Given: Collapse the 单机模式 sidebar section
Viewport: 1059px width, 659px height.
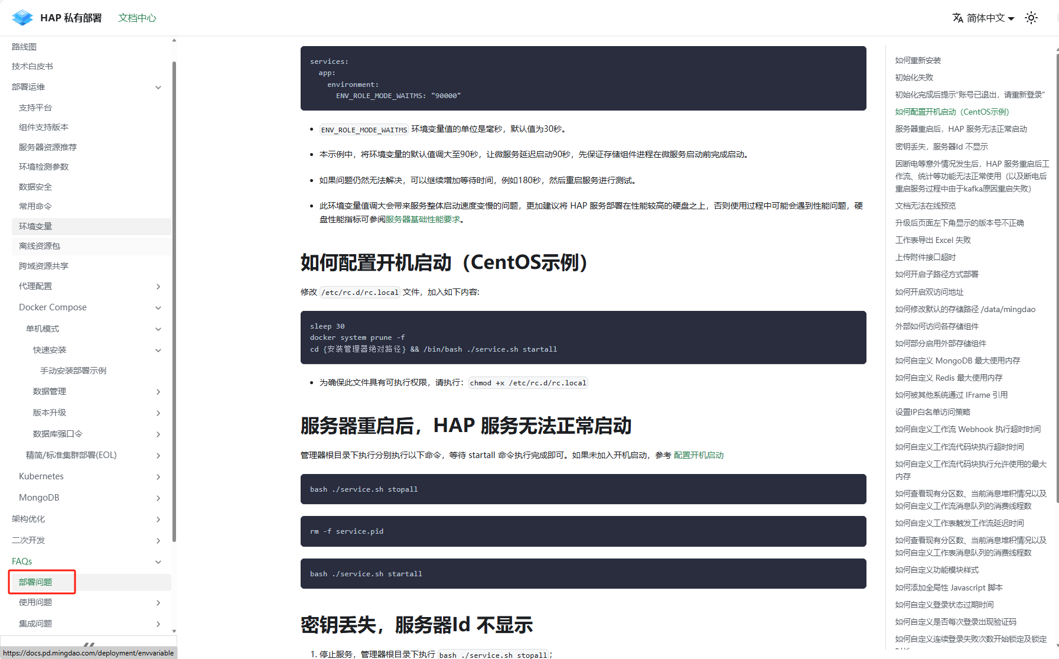Looking at the screenshot, I should click(x=158, y=329).
